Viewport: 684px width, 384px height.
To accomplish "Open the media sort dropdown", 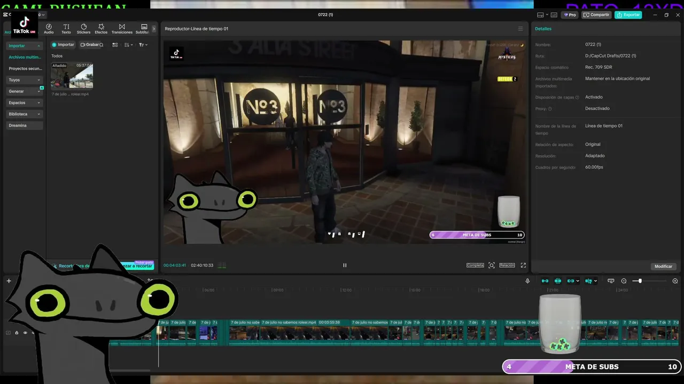I will [129, 45].
